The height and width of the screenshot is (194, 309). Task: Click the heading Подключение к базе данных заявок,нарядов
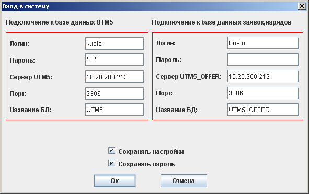point(222,22)
